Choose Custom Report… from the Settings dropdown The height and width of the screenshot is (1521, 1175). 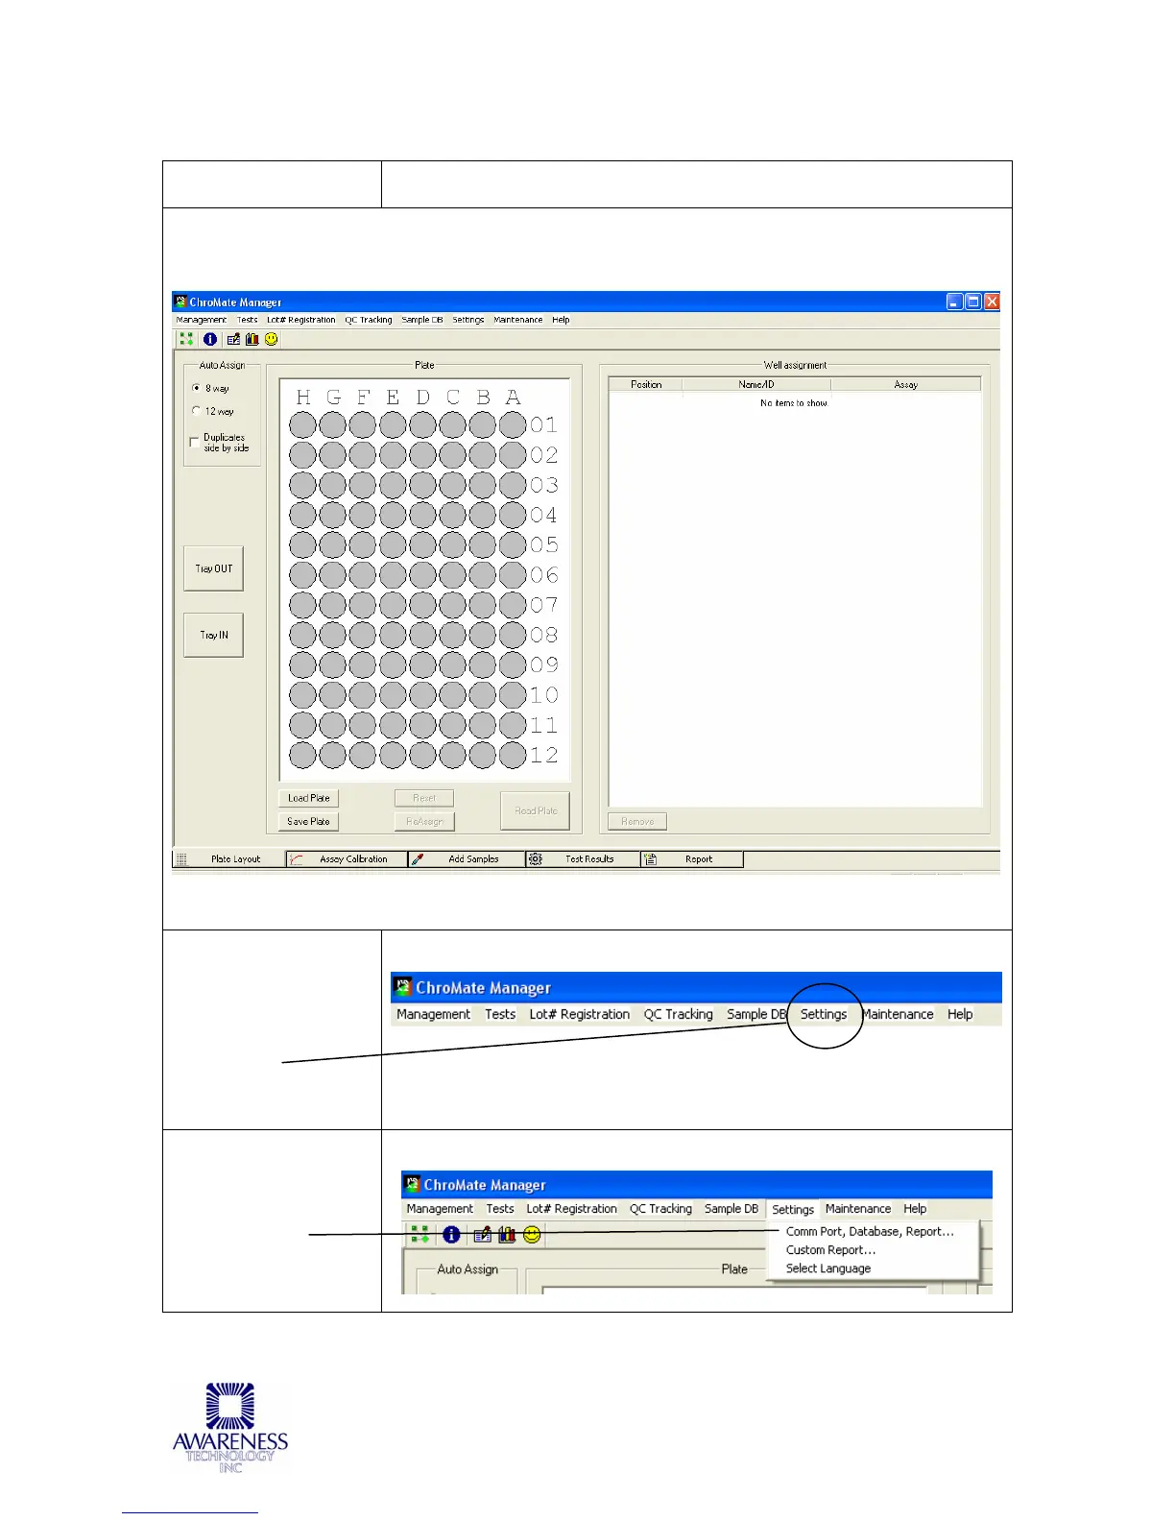coord(830,1250)
